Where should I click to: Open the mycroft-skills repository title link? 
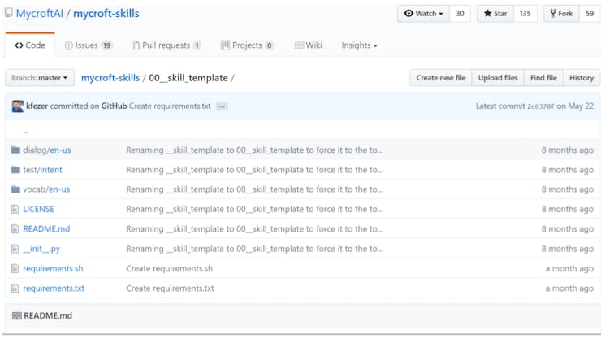(x=106, y=14)
